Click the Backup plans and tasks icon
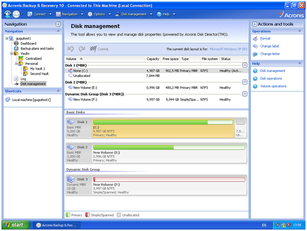 point(16,49)
